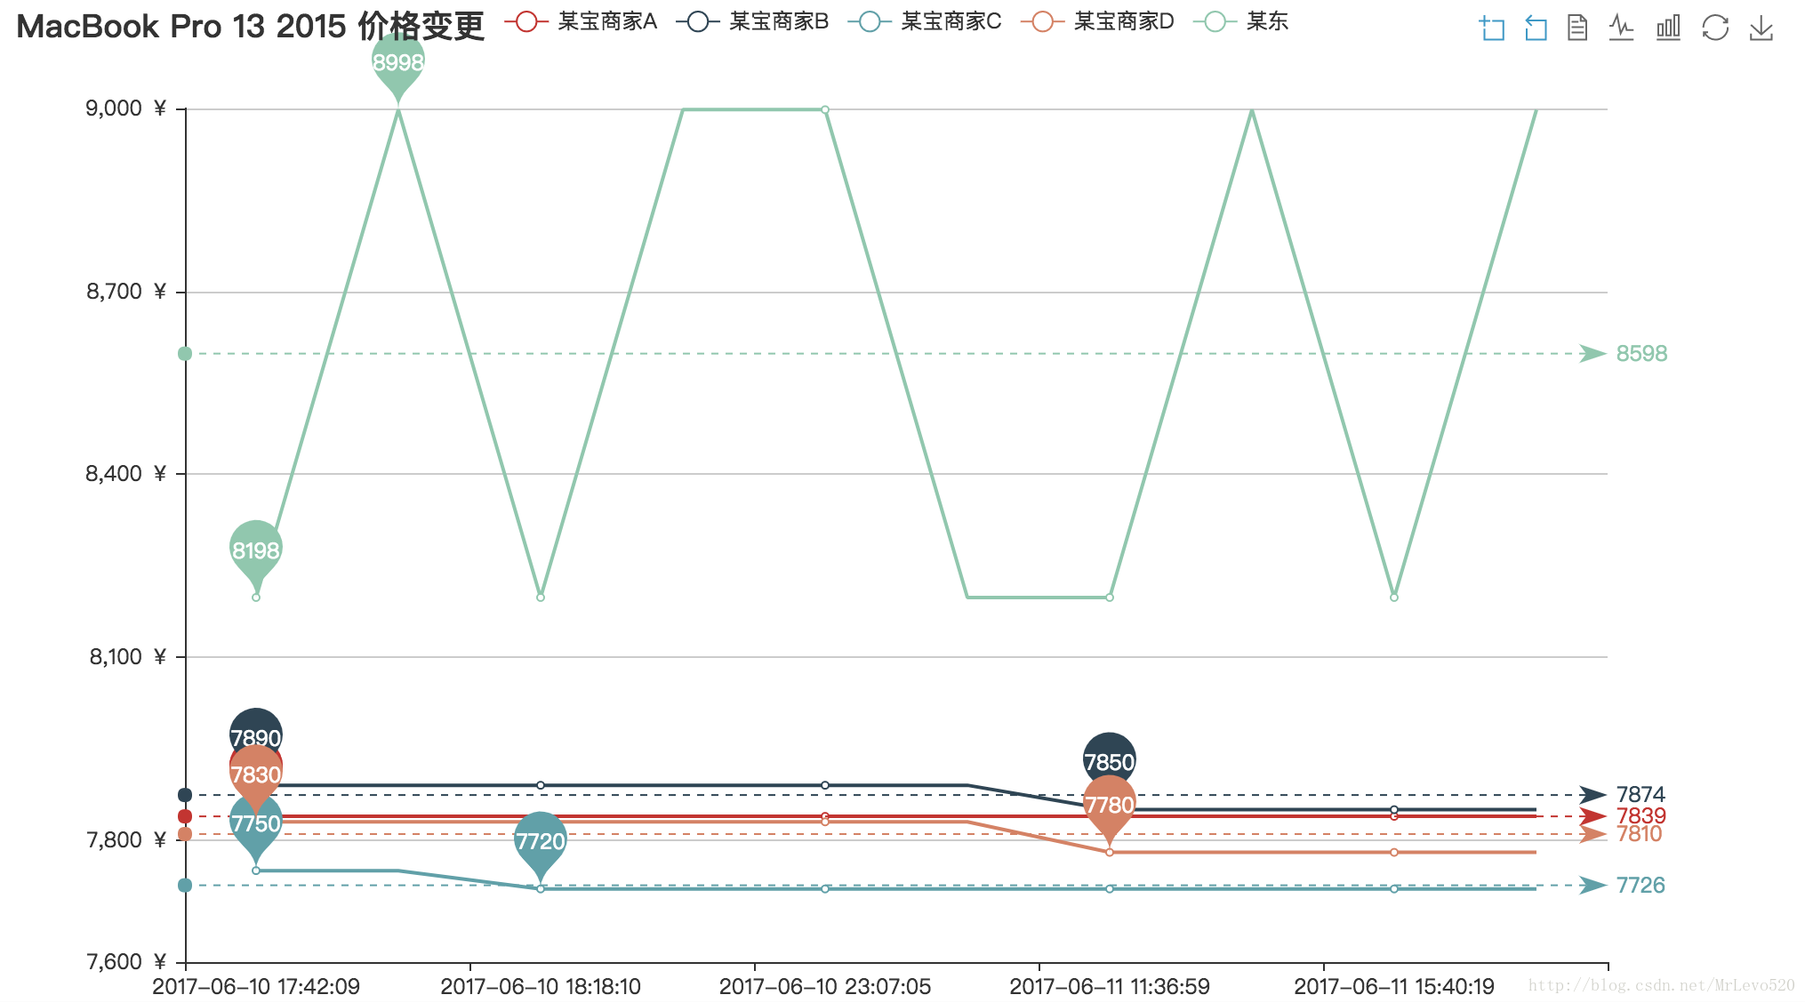This screenshot has width=1805, height=1003.
Task: Toggle the 某宝商家A legend series
Action: coord(582,21)
